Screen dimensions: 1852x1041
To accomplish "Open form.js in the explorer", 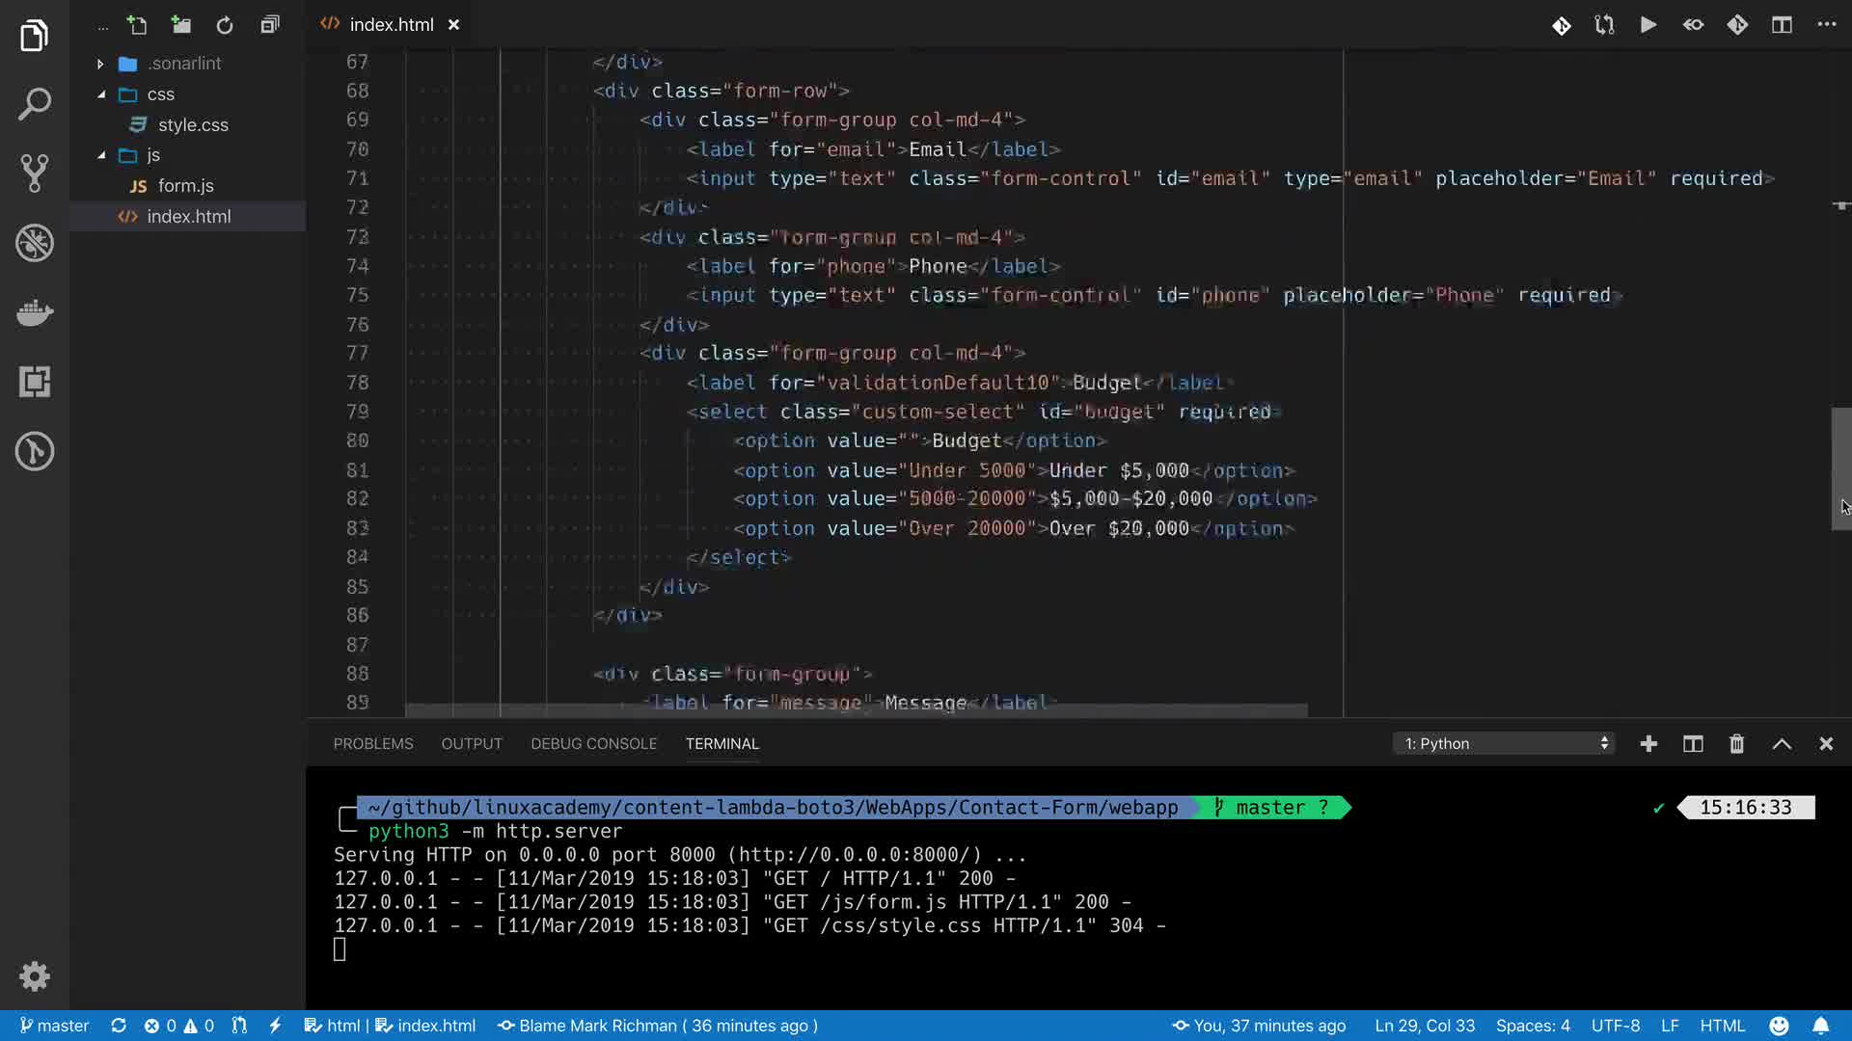I will 185,186.
